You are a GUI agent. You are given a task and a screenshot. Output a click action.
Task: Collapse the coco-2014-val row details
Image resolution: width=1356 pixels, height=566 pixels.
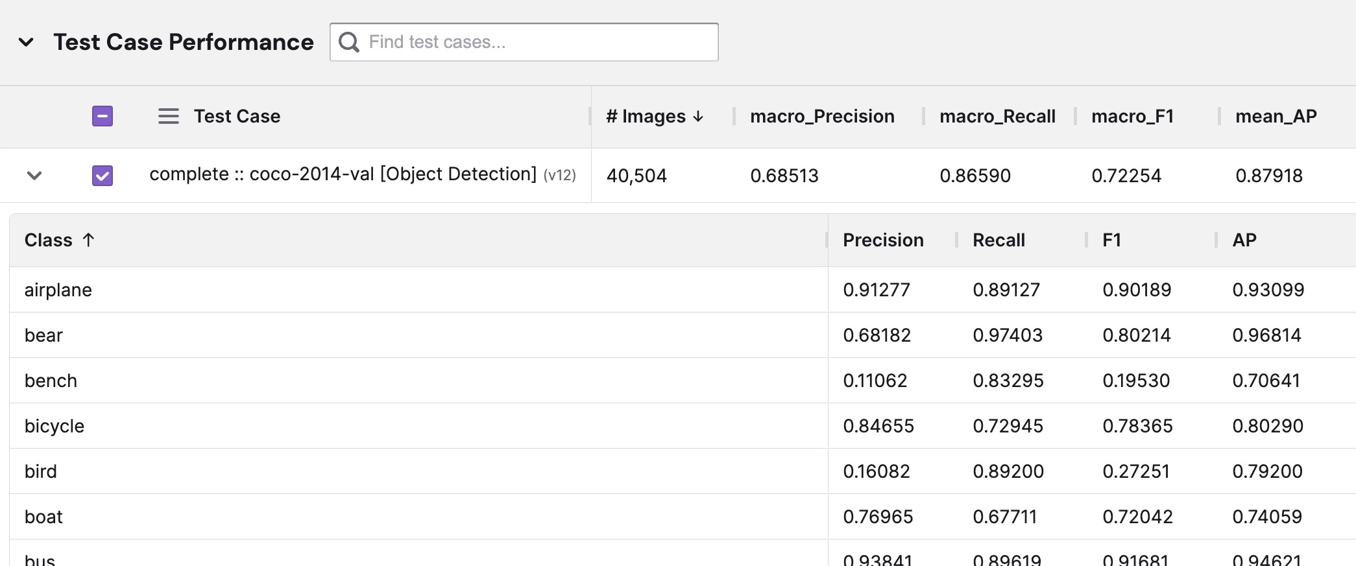tap(34, 176)
